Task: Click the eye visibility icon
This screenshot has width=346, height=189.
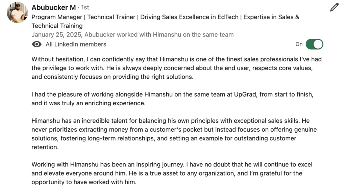Action: tap(36, 44)
